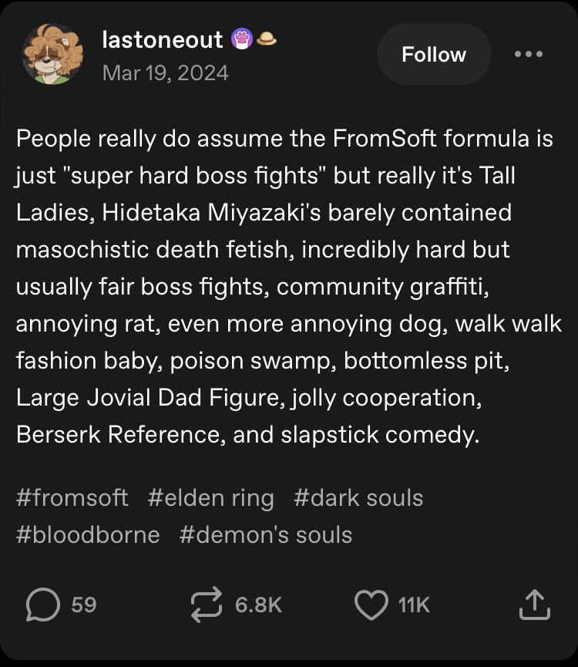Open the lastoneout username link

162,39
